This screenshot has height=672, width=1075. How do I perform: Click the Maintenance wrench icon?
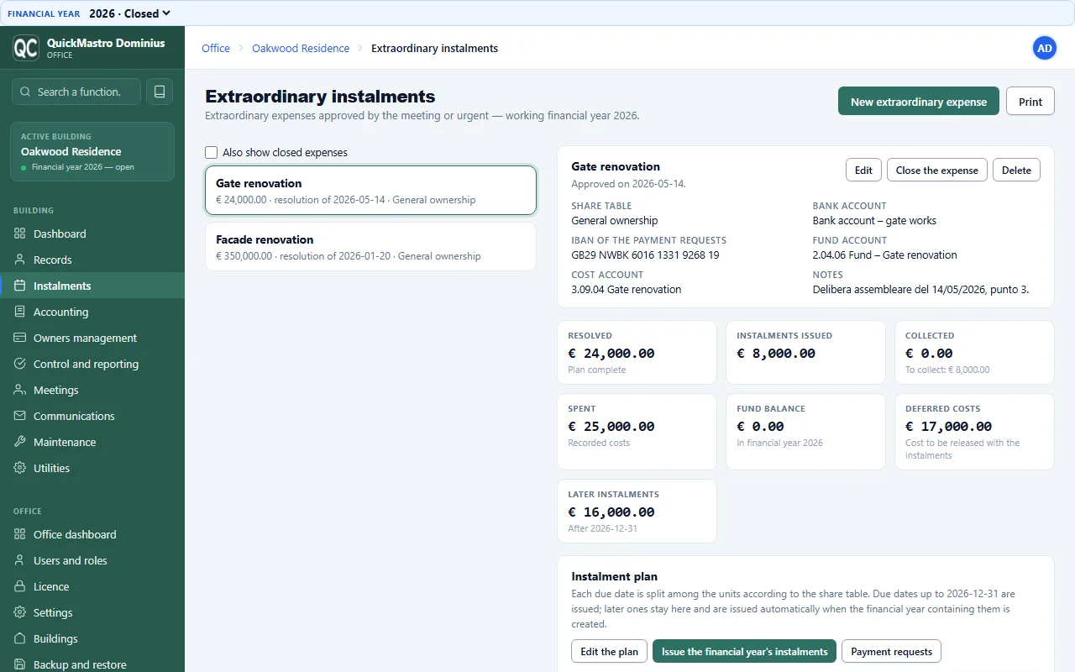coord(20,442)
